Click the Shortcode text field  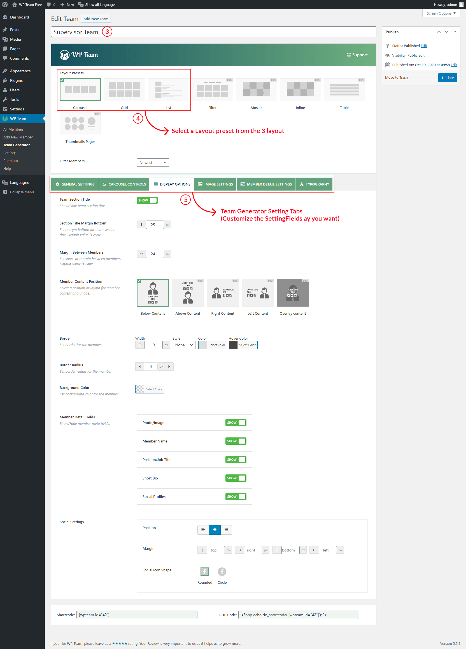pos(137,615)
